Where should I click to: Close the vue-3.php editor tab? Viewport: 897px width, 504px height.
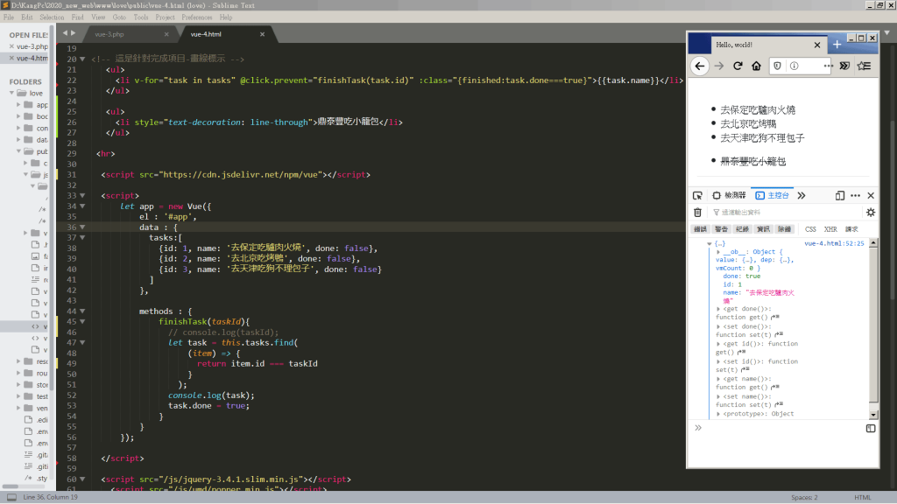(x=166, y=34)
